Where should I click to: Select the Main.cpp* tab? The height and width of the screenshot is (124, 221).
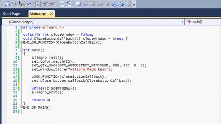[x=38, y=14]
